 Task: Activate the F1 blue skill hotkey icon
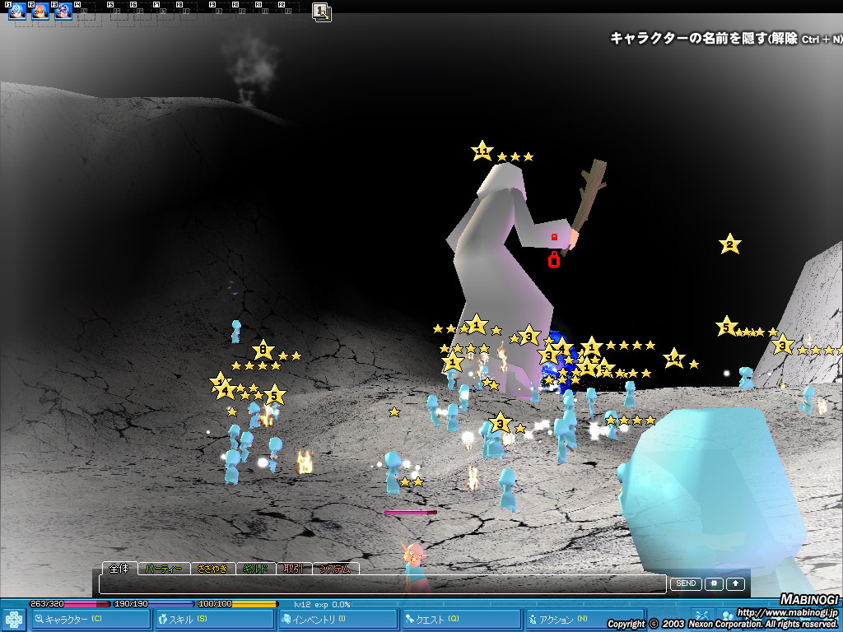click(x=16, y=11)
